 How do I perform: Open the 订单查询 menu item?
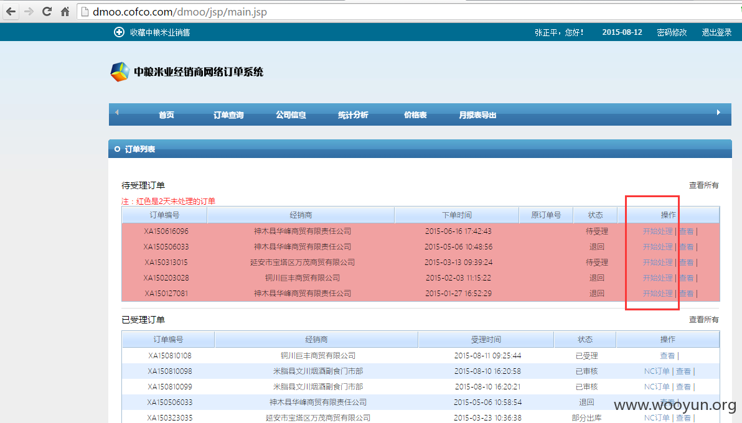coord(228,115)
